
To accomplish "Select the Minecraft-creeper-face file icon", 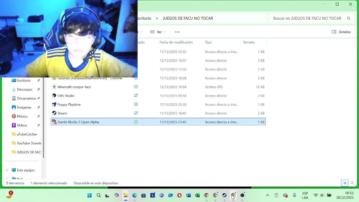I will (54, 87).
